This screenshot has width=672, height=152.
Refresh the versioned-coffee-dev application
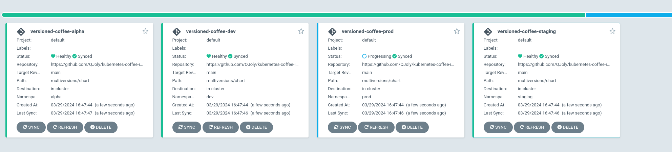pyautogui.click(x=220, y=127)
